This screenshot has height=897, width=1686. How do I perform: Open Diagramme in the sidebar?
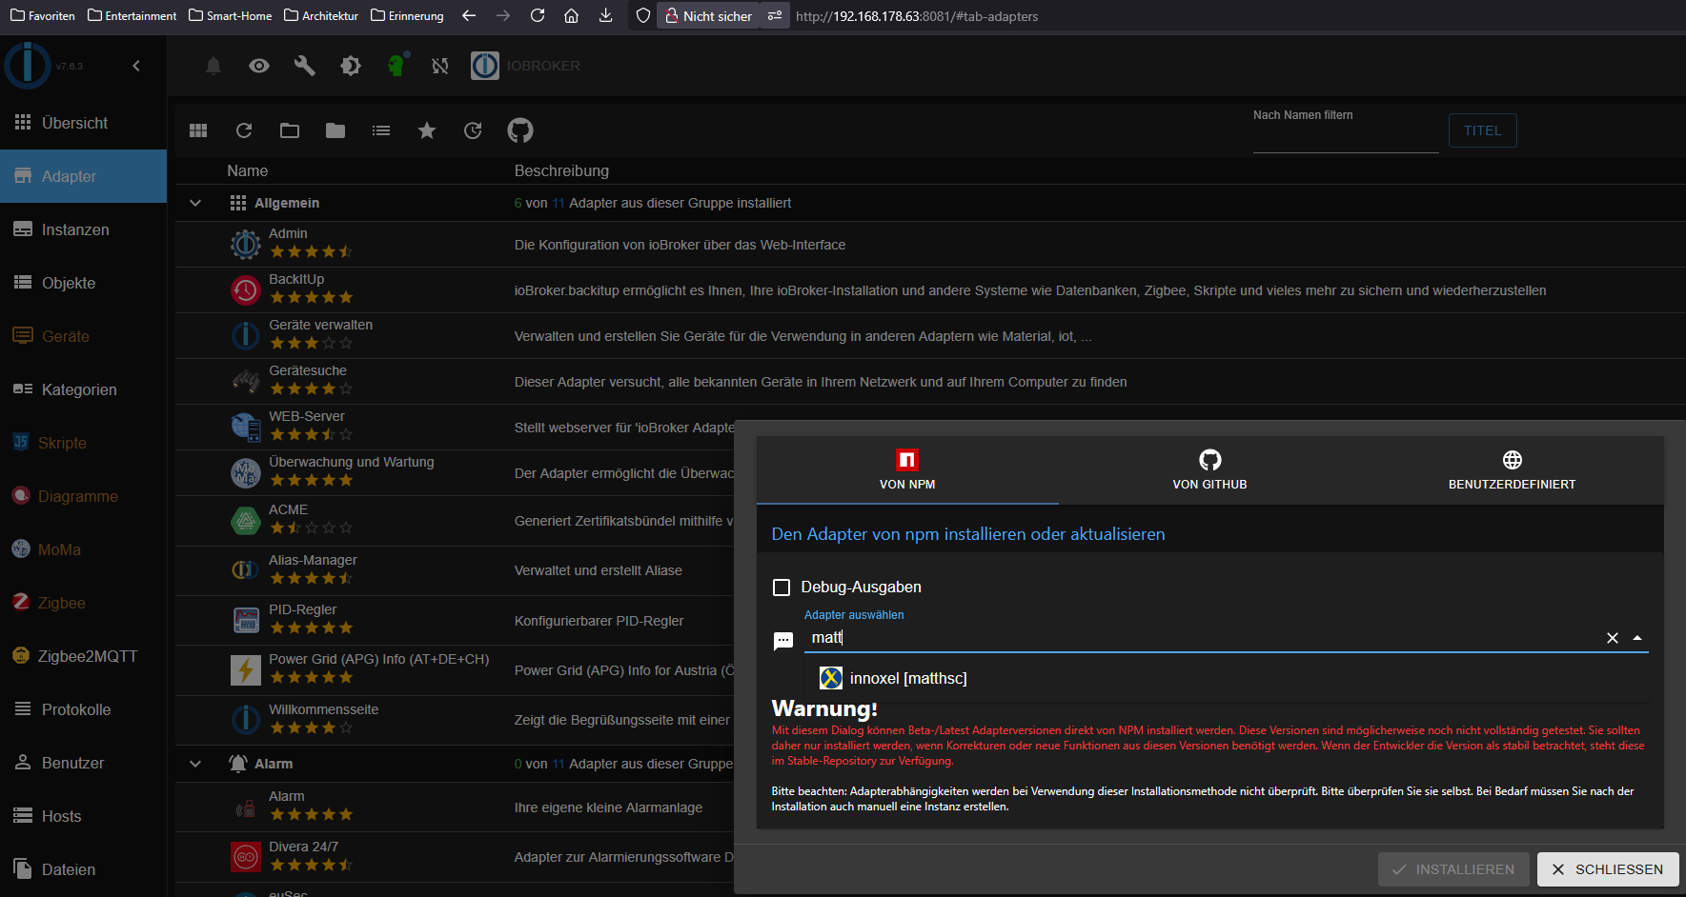pos(83,496)
